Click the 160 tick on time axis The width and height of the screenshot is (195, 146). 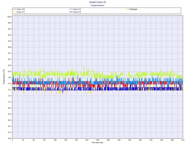tap(66, 140)
